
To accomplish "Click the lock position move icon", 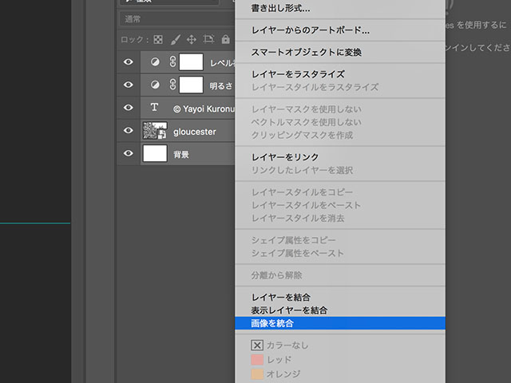I will point(192,40).
